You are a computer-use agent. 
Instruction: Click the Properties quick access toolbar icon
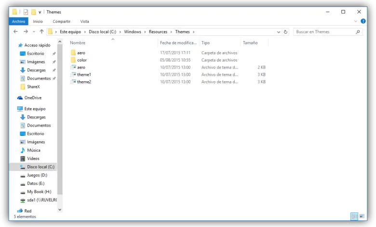[26, 12]
